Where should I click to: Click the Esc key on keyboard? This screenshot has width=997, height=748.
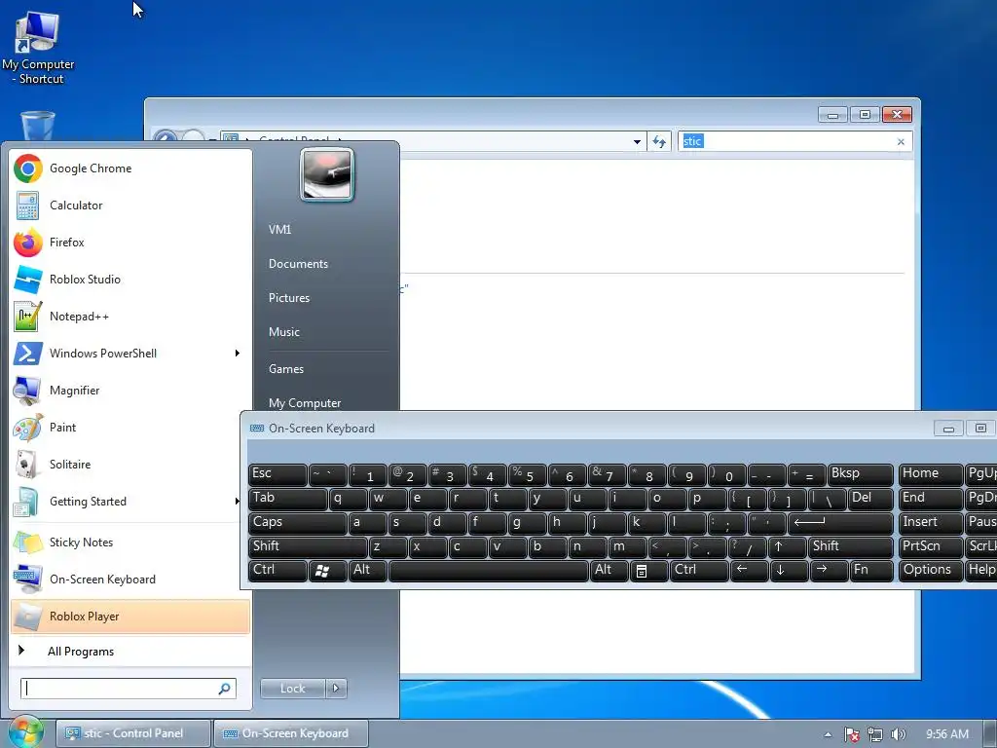[x=277, y=474]
